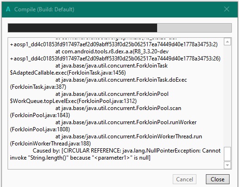This screenshot has width=239, height=187.
Task: Click the (ForkJoinWorkerThread.java:188) log line
Action: point(50,144)
